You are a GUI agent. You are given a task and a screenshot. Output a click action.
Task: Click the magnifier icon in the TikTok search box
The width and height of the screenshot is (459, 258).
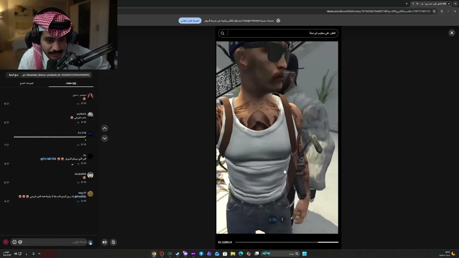coord(222,33)
